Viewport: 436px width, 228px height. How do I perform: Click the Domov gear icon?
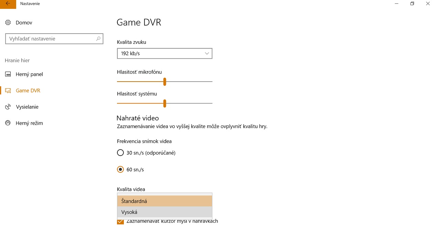click(x=8, y=23)
